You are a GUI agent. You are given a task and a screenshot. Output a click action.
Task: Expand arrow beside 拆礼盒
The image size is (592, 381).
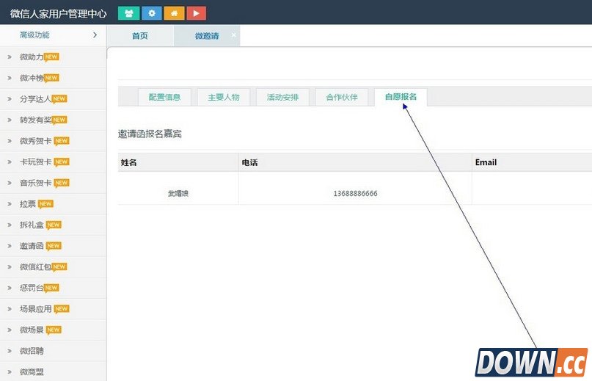[10, 225]
